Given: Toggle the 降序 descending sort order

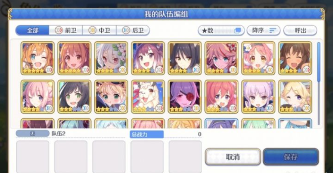Looking at the screenshot, I should [264, 30].
